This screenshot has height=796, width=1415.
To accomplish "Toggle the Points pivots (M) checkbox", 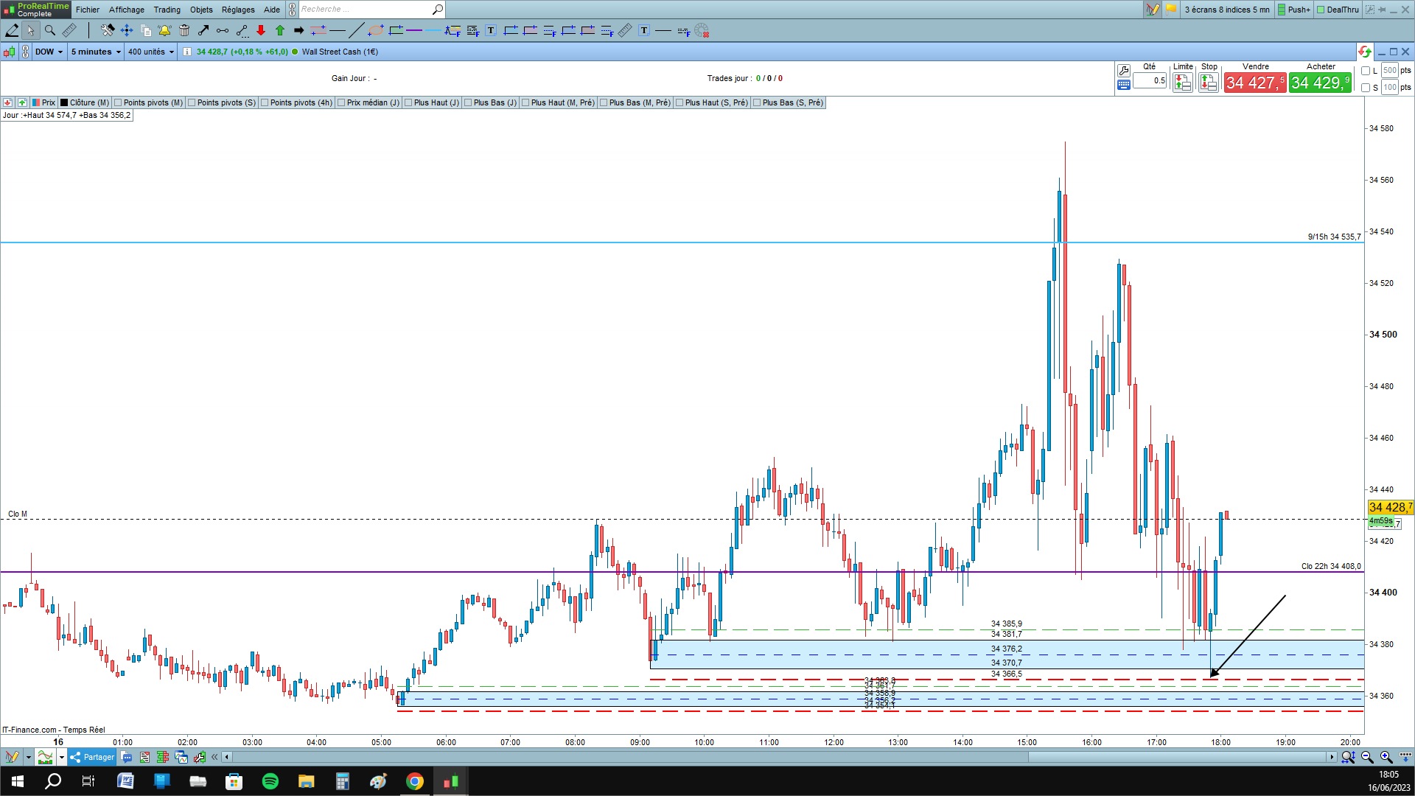I will click(x=119, y=102).
